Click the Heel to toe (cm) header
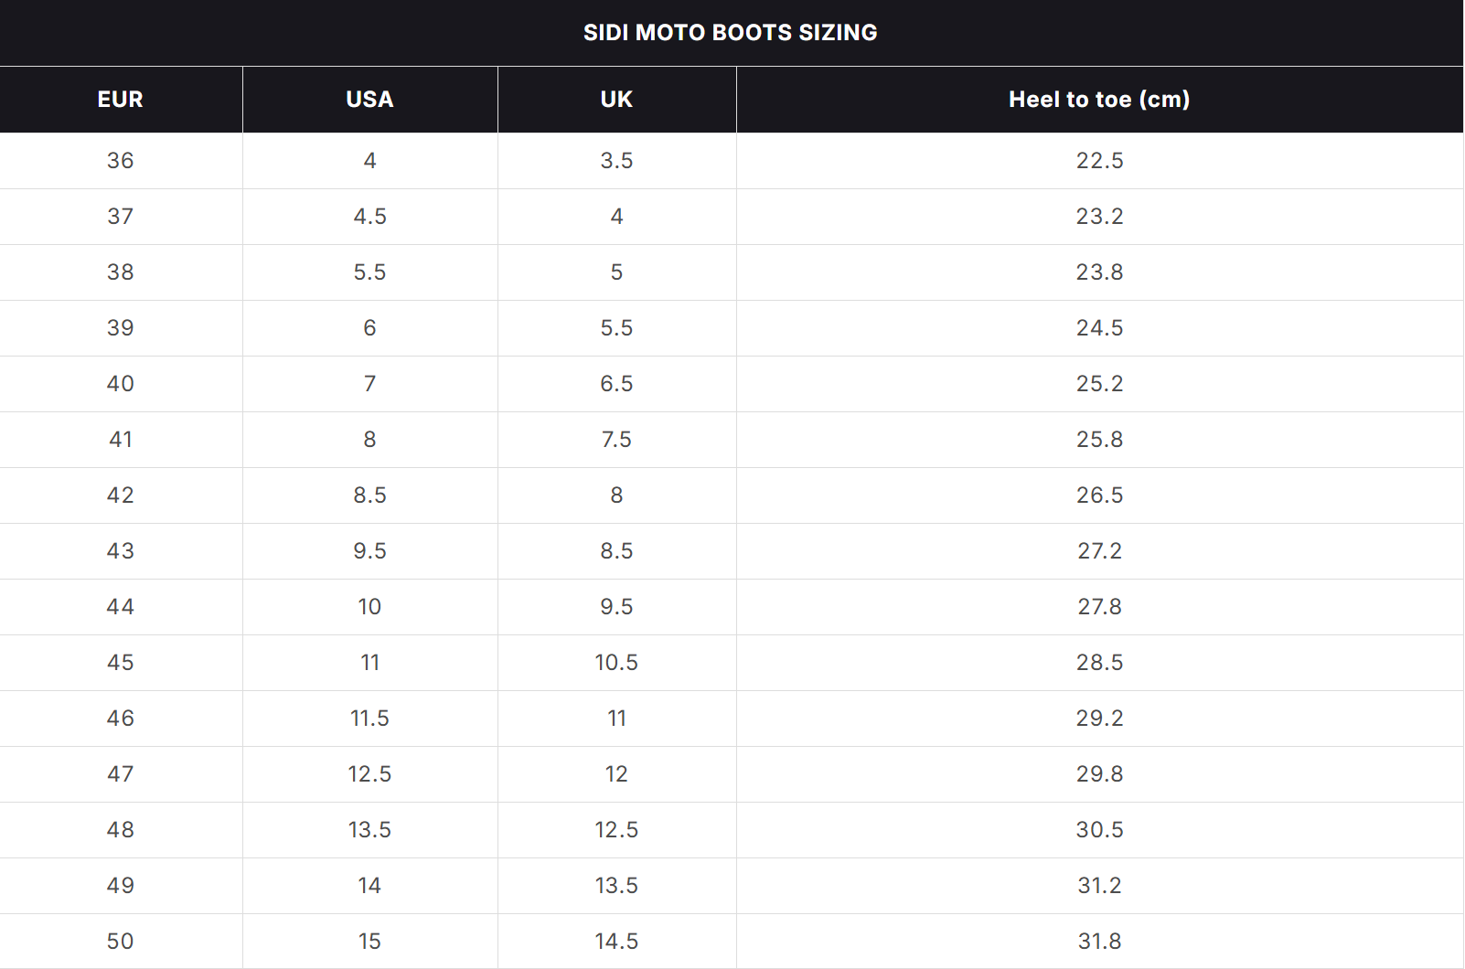Image resolution: width=1465 pixels, height=969 pixels. [1099, 100]
